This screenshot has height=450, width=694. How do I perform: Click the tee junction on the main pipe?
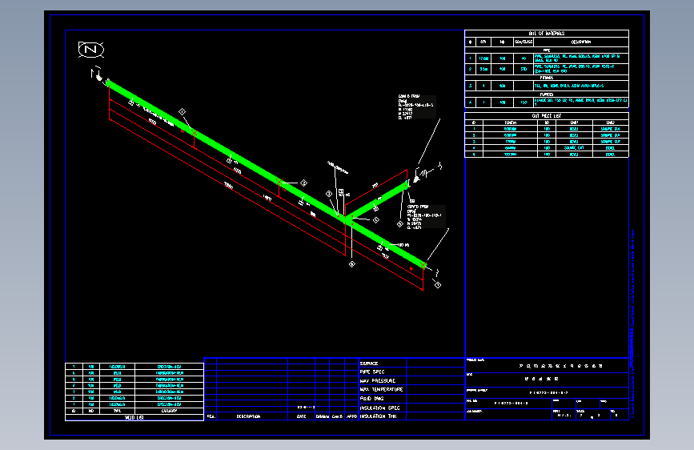click(x=345, y=219)
